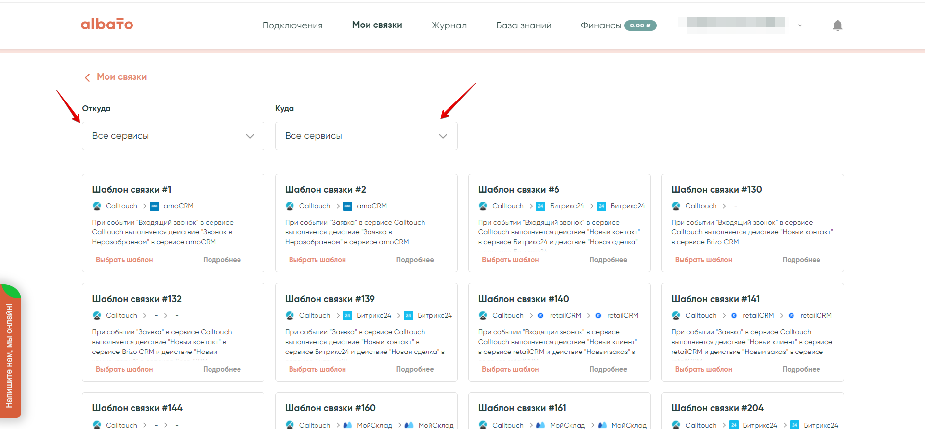Choose template in Шаблон связки #141
Viewport: 925px width, 429px height.
pyautogui.click(x=704, y=369)
